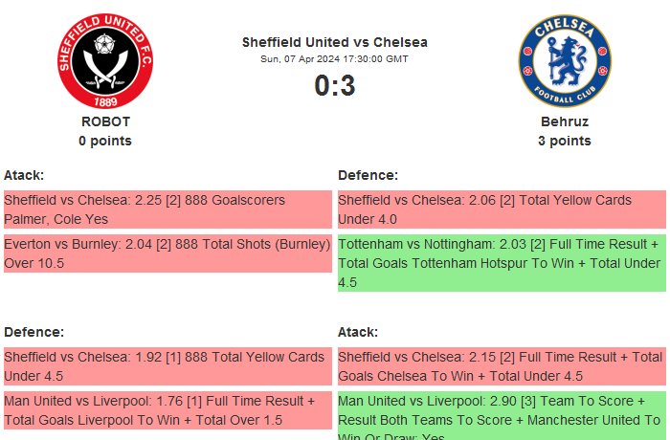Click the left top Atack heading
Image resolution: width=670 pixels, height=440 pixels.
pyautogui.click(x=24, y=175)
